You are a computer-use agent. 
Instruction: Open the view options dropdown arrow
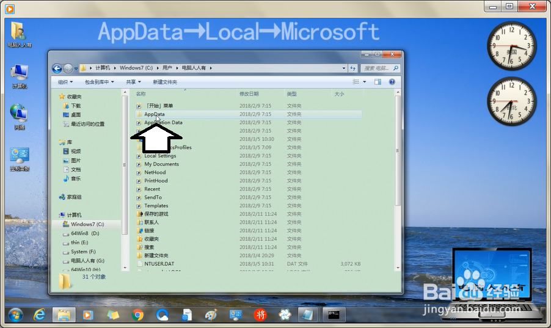click(365, 82)
